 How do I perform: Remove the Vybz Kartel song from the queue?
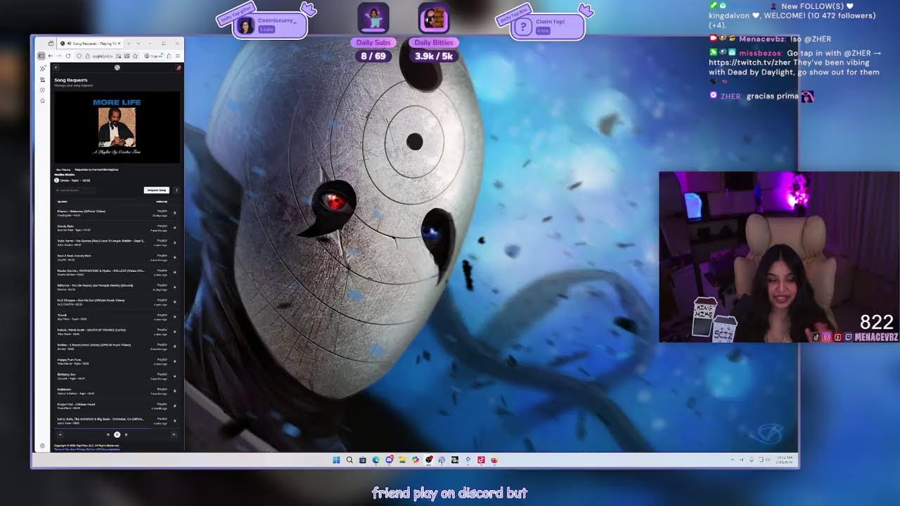click(175, 242)
